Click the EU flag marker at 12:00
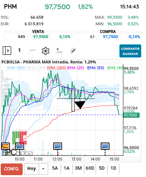Viewport: 146px width, 177px height. tap(58, 146)
